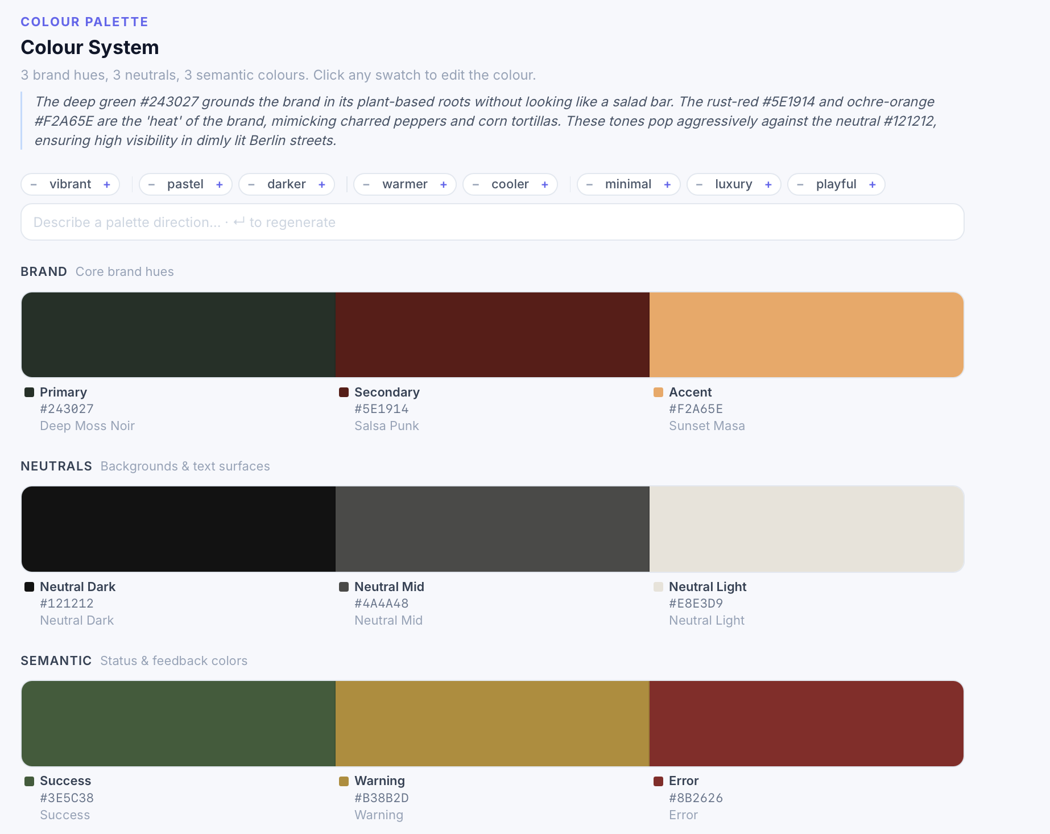Click the palette direction input field
Viewport: 1050px width, 834px height.
click(493, 222)
